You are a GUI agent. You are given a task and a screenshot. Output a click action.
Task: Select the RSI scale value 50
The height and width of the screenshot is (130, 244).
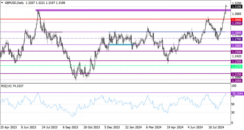[x=233, y=104]
